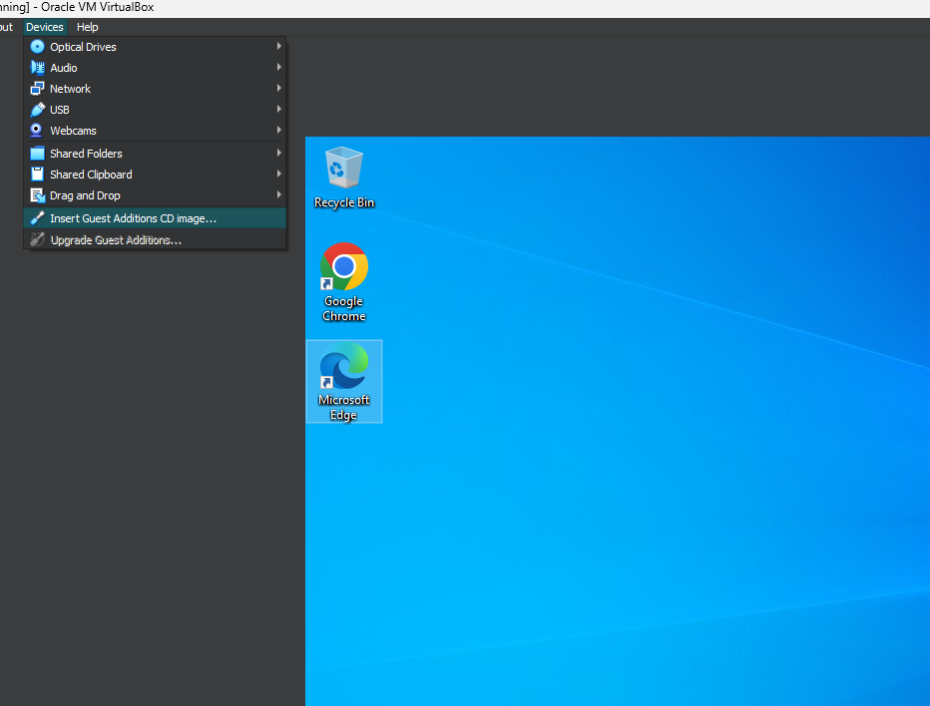
Task: Expand the Network submenu arrow
Action: pyautogui.click(x=278, y=89)
